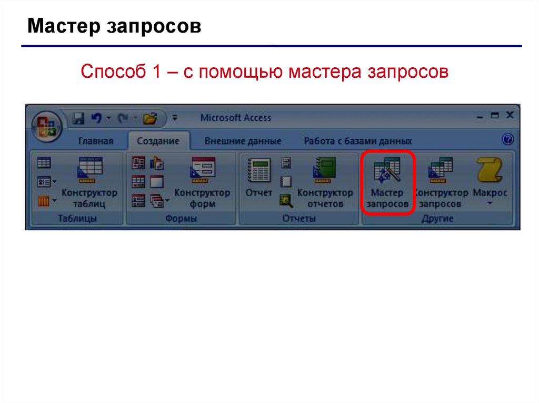The height and width of the screenshot is (403, 539).
Task: Click the PivotChart form icon
Action: (x=157, y=163)
